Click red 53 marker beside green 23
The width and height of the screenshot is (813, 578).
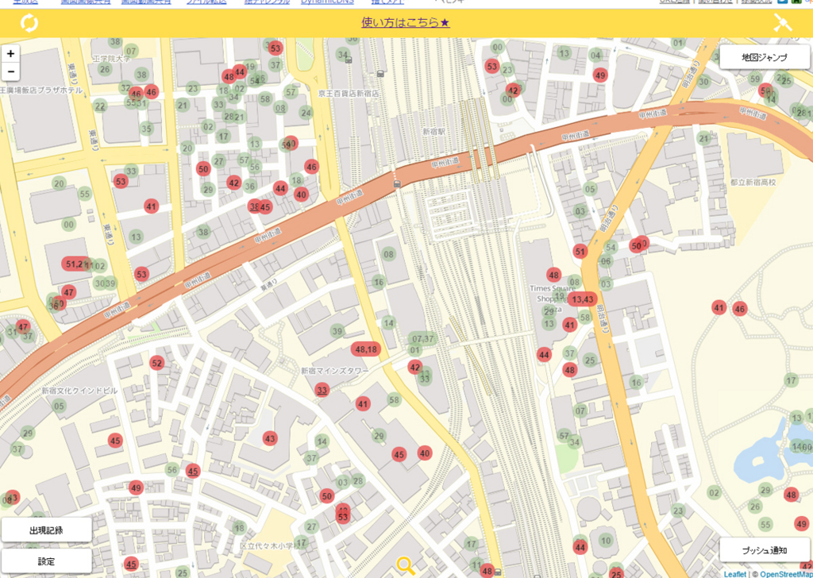coord(492,67)
